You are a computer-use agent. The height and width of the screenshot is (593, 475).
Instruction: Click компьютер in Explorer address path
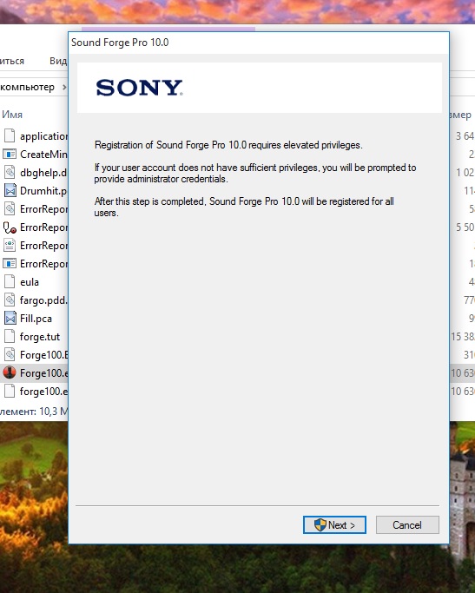point(27,87)
